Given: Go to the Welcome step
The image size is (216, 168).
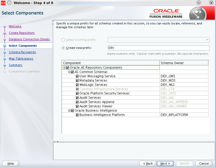Looking at the screenshot, I should coord(15,26).
